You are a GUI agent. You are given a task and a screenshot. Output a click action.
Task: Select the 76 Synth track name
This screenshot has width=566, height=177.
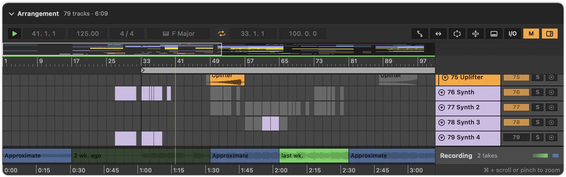click(461, 92)
